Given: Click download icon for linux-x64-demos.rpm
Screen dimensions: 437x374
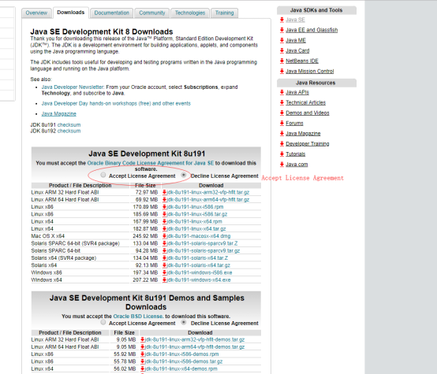Looking at the screenshot, I should (x=143, y=368).
